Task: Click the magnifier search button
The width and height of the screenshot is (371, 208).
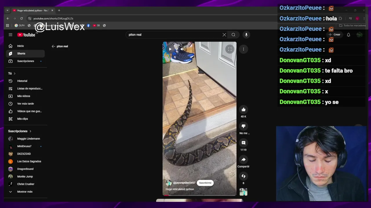Action: [x=233, y=35]
